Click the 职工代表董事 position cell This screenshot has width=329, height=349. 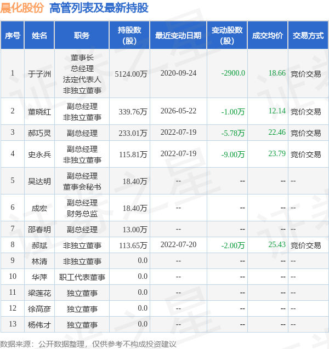[x=82, y=277]
